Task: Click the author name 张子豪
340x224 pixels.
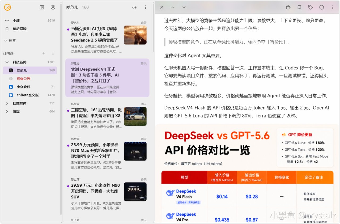Action: coord(75,220)
